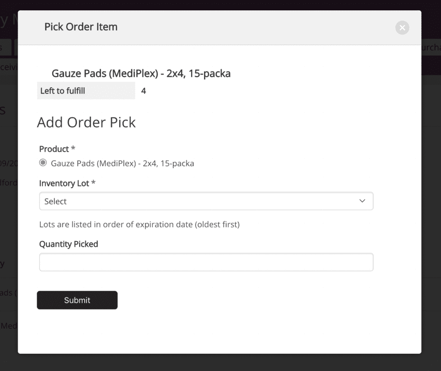Click the Gauze Pads radio option label
The image size is (441, 371).
122,164
